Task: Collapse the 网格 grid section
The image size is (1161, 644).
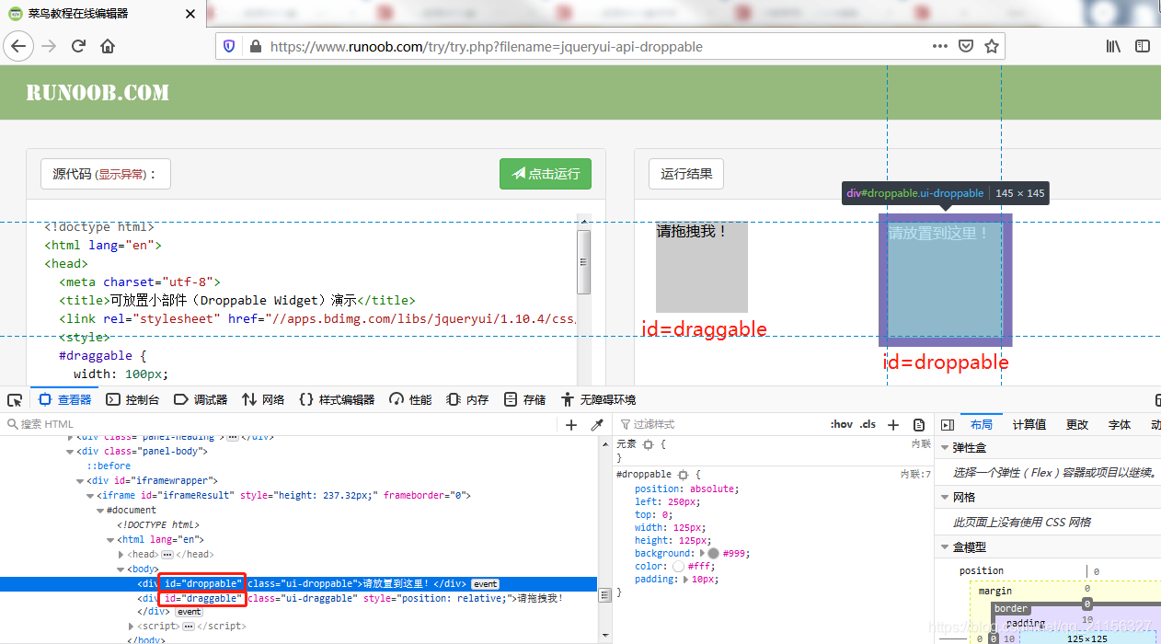Action: click(945, 497)
